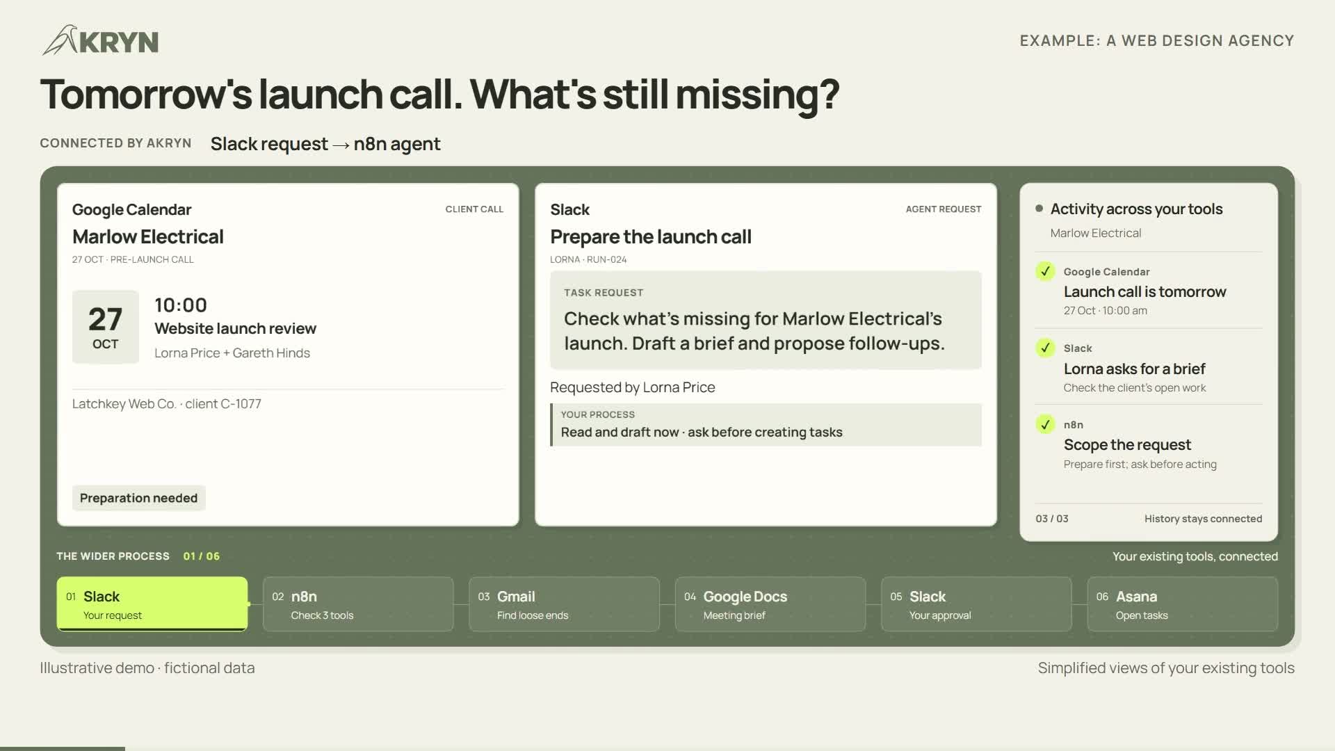Screen dimensions: 1335x751
Task: Click the TASK REQUEST message box
Action: pos(766,320)
